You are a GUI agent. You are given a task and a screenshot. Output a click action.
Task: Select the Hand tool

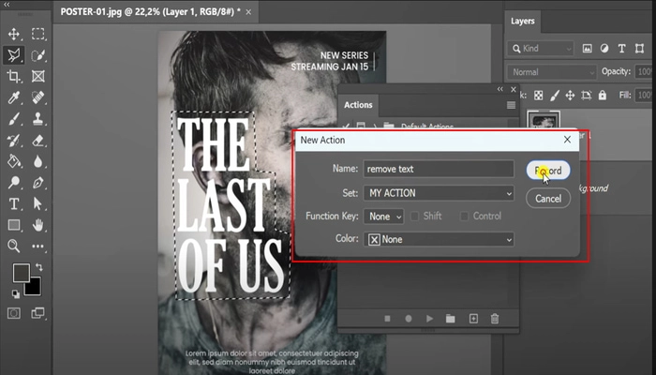38,225
